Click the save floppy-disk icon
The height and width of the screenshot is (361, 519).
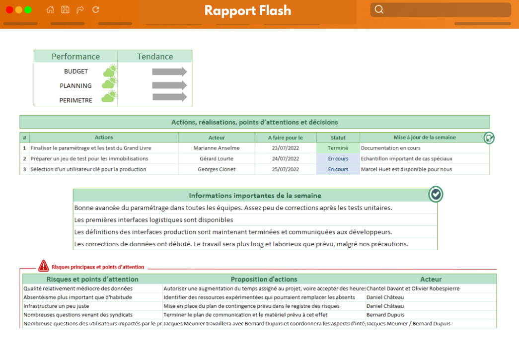66,9
